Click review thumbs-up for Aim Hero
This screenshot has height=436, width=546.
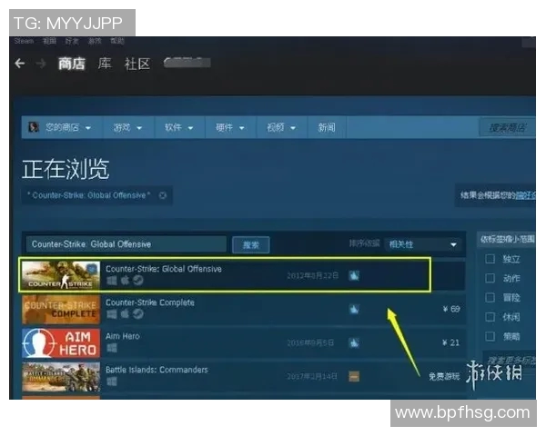click(354, 342)
